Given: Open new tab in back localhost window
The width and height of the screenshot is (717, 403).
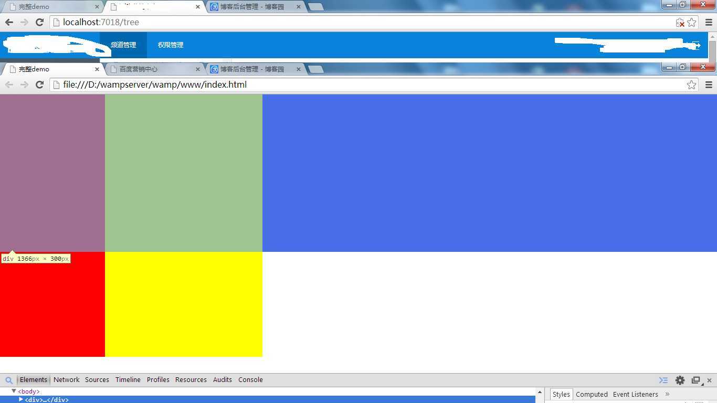Looking at the screenshot, I should click(315, 7).
